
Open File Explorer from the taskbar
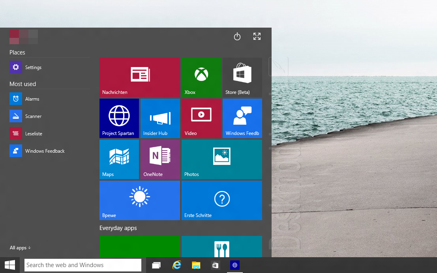(196, 265)
